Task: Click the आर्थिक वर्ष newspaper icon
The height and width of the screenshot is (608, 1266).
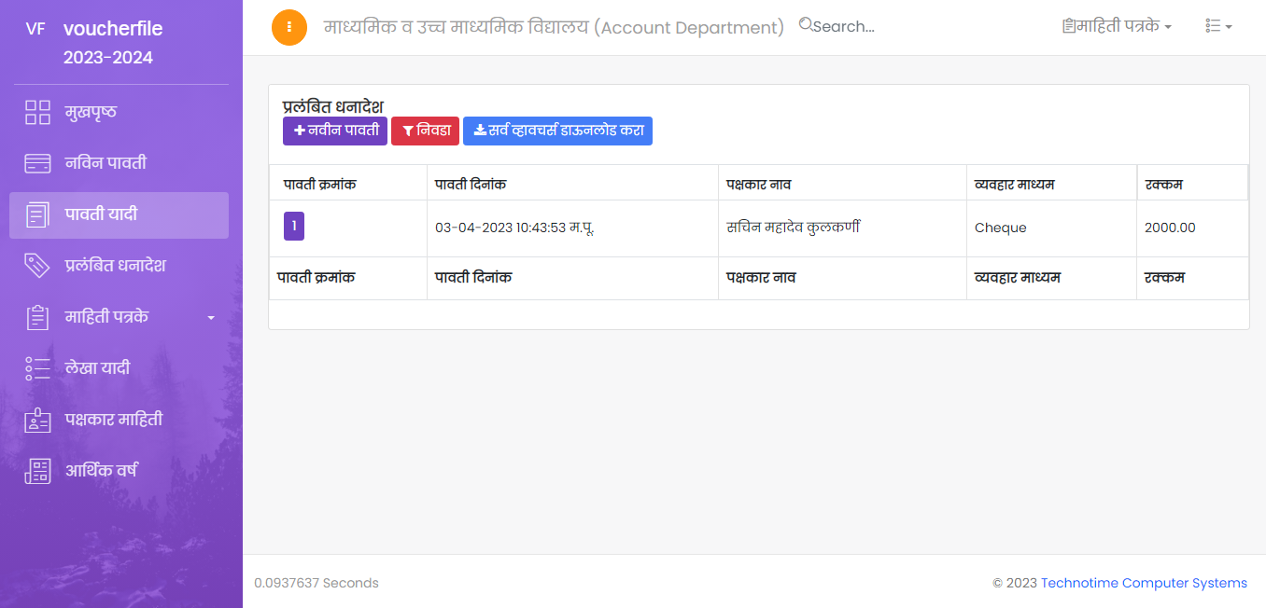Action: tap(37, 471)
